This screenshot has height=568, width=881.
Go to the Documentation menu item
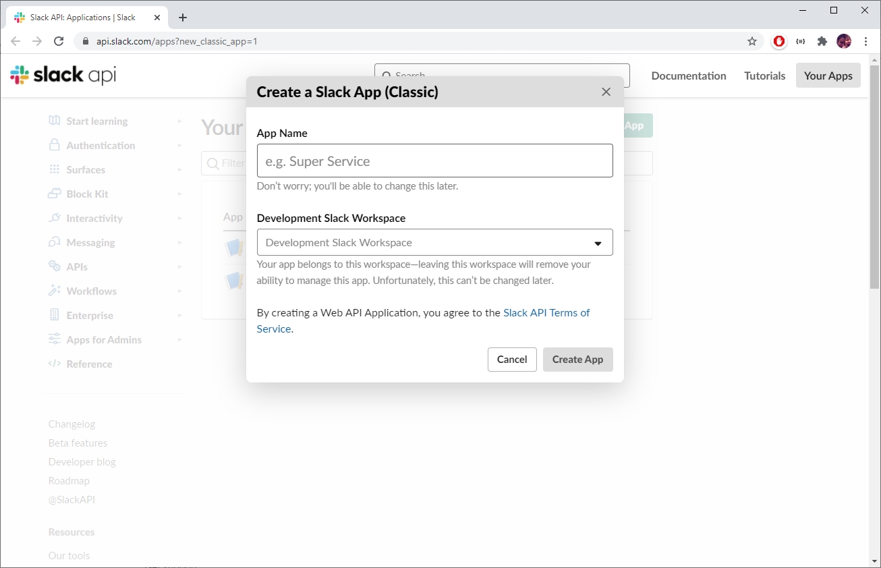coord(688,76)
